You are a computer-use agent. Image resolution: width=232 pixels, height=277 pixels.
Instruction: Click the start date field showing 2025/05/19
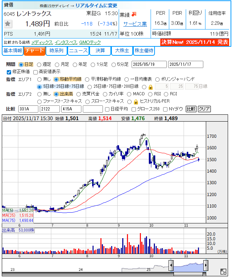(148, 64)
